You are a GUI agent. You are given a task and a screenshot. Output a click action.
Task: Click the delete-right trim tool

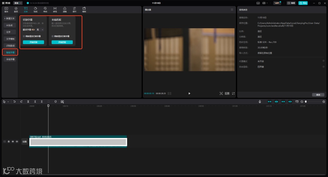[42, 102]
